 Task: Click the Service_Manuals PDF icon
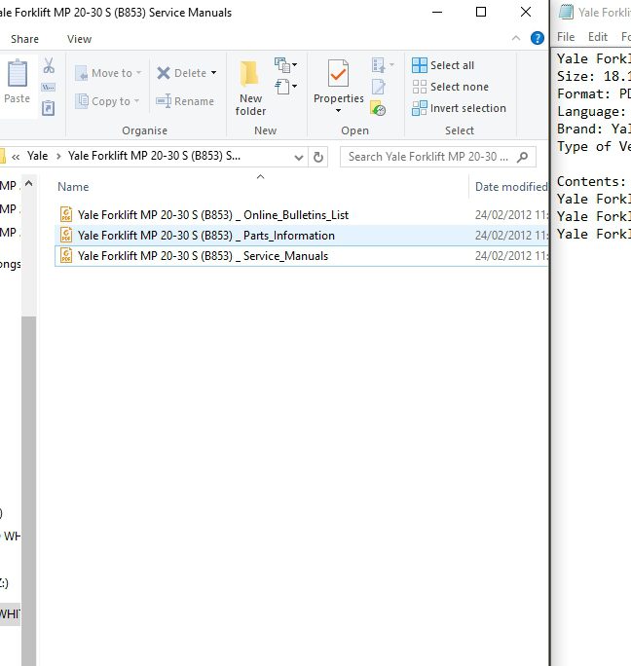pyautogui.click(x=66, y=255)
